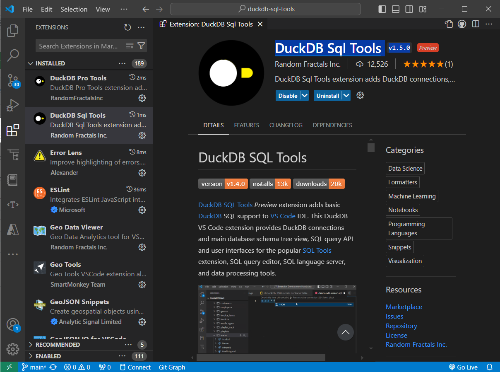Open ENABLED section more actions ellipsis
500x372 pixels.
[x=122, y=356]
